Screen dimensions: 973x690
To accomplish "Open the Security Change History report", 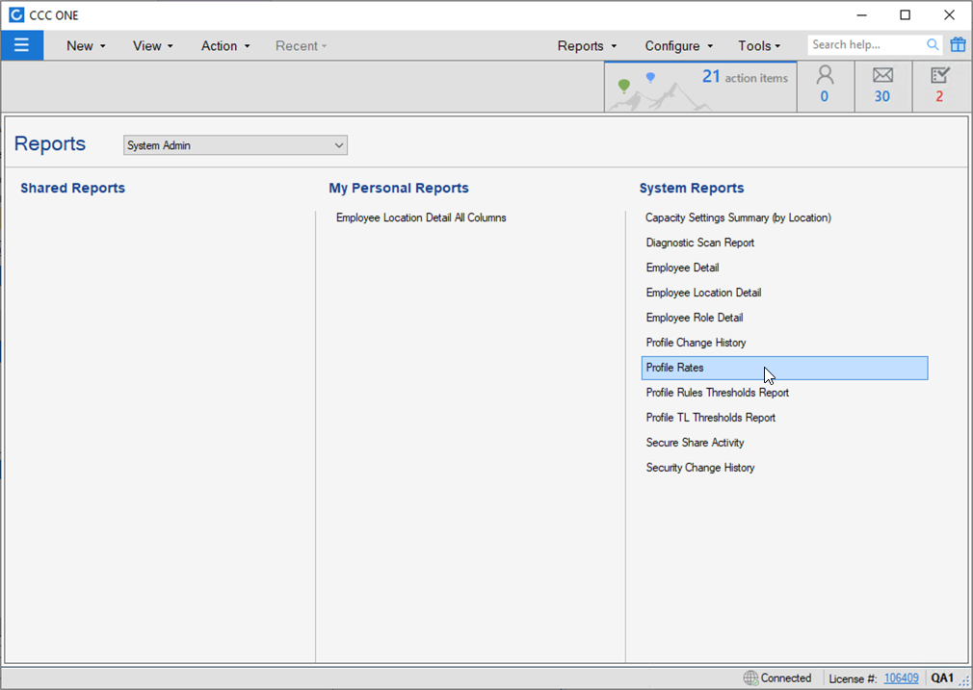I will [x=700, y=468].
